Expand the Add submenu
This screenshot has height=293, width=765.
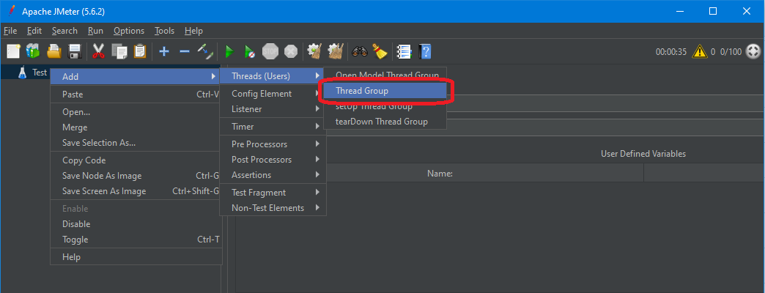(x=136, y=76)
